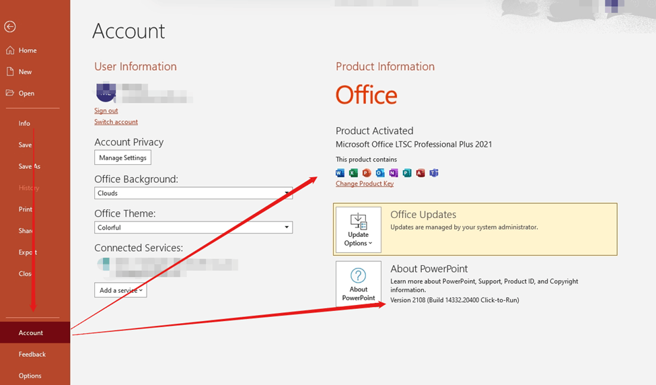This screenshot has height=385, width=656.
Task: Click the Version 2108 build text
Action: coord(455,300)
